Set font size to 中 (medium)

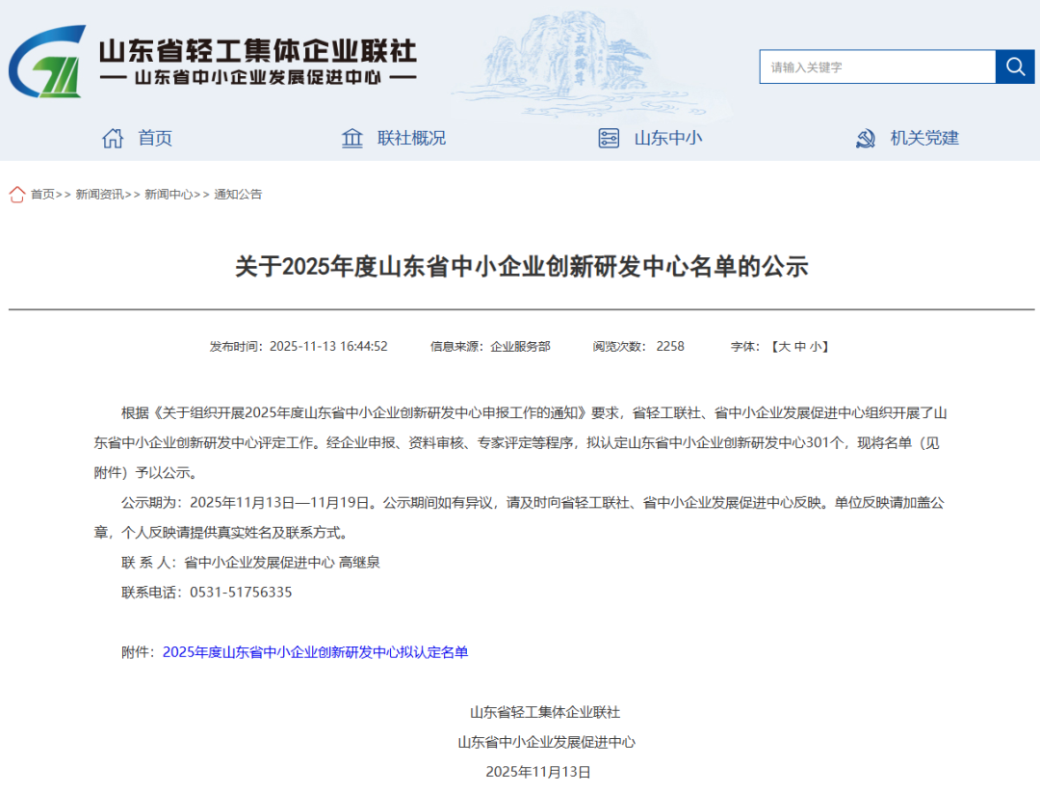(800, 346)
